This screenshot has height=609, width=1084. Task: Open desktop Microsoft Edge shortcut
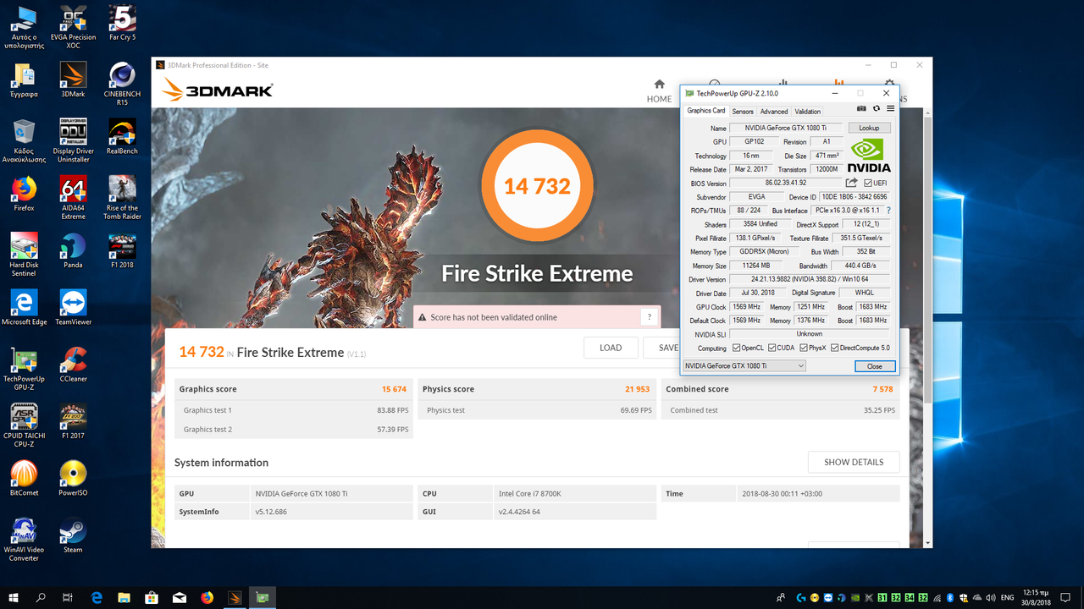pyautogui.click(x=24, y=307)
